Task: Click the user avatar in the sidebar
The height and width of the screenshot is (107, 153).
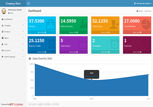Action: click(x=4, y=11)
